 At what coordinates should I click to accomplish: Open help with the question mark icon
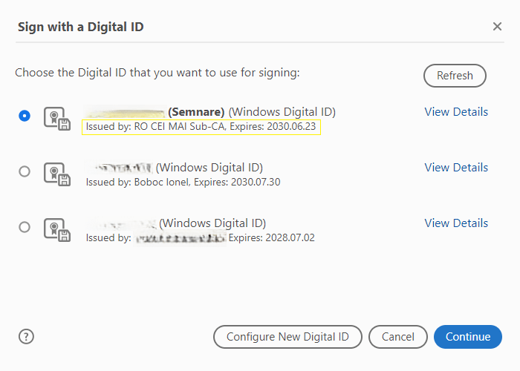[27, 337]
